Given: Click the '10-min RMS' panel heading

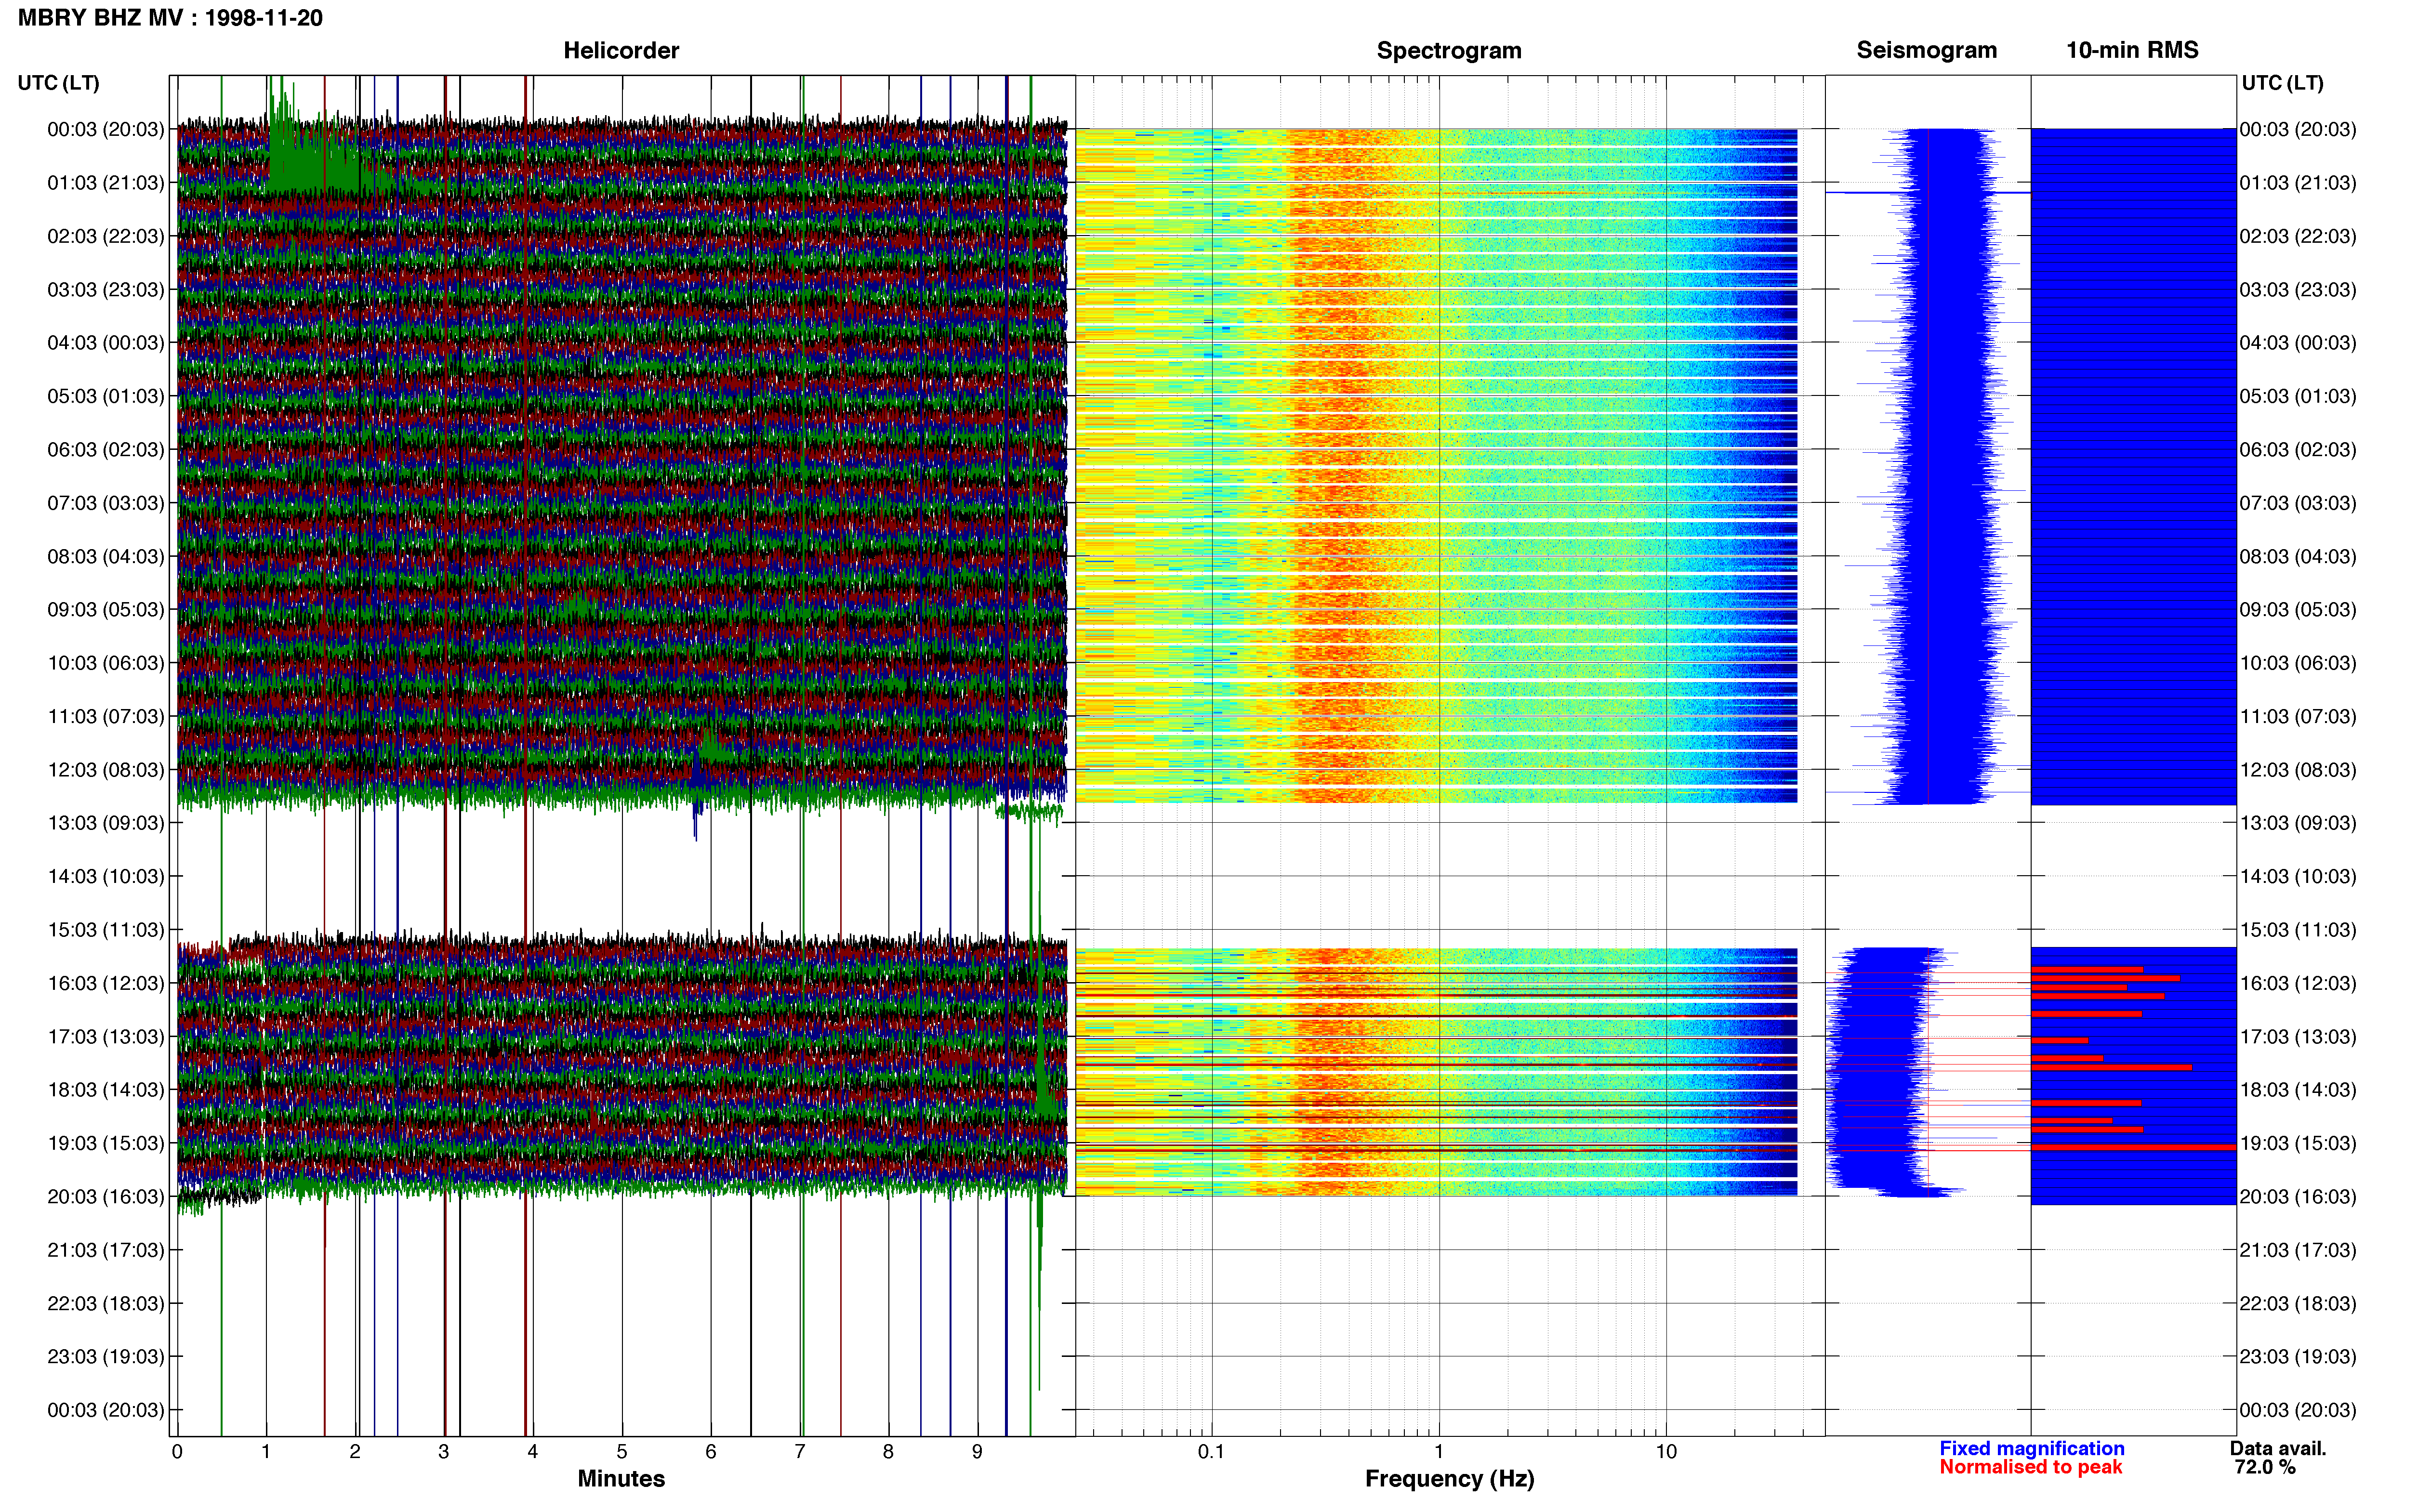Looking at the screenshot, I should [x=2132, y=50].
